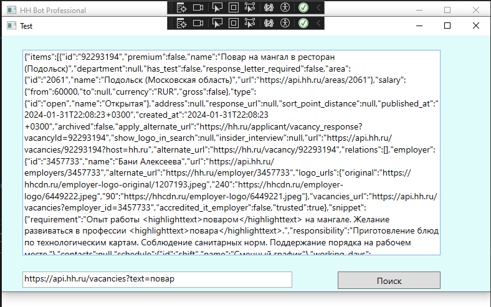Open binding failures icon in Test window toolbar
The width and height of the screenshot is (491, 307).
point(269,23)
